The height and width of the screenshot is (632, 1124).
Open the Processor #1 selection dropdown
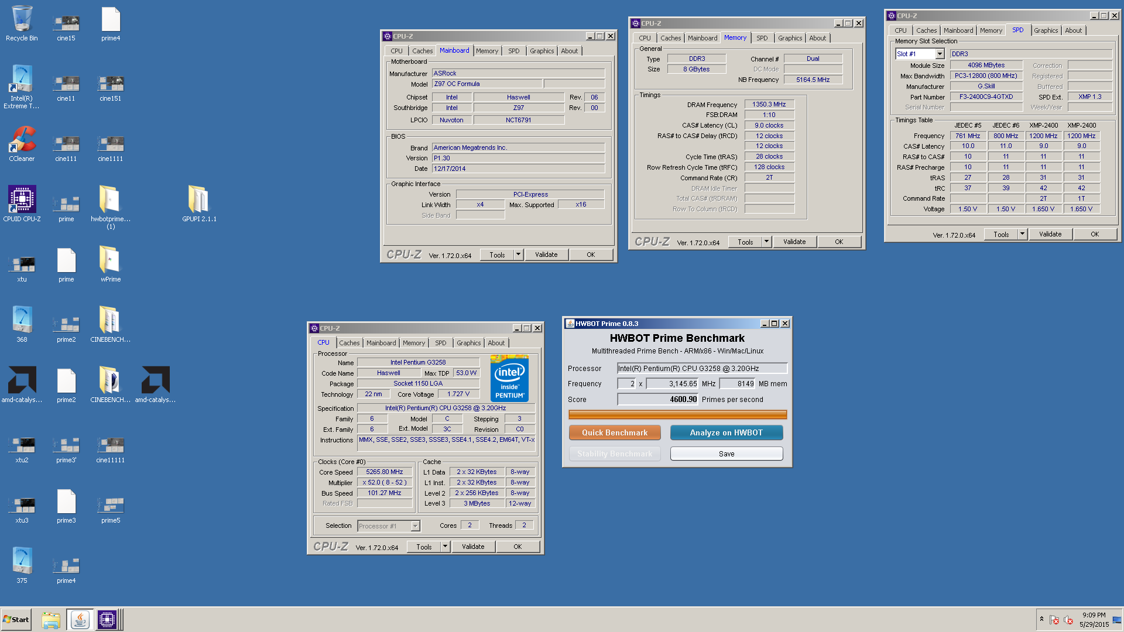click(415, 526)
